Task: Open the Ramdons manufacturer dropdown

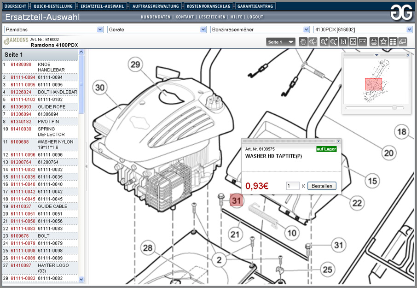Action: [53, 29]
